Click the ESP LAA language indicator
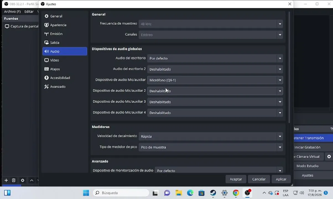The image size is (333, 199). [285, 193]
